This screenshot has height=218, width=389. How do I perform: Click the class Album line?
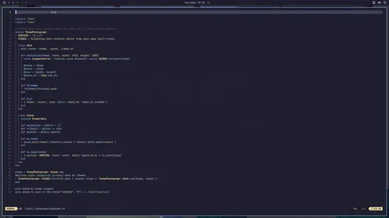(x=26, y=116)
